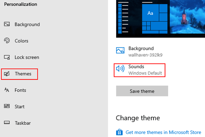205x137 pixels.
Task: Open Sounds Windows Default setting
Action: 140,70
